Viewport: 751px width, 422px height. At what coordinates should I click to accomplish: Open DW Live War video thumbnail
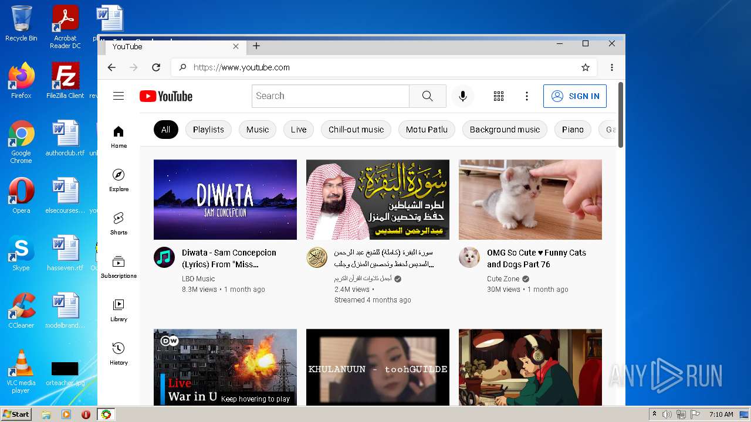pyautogui.click(x=225, y=367)
